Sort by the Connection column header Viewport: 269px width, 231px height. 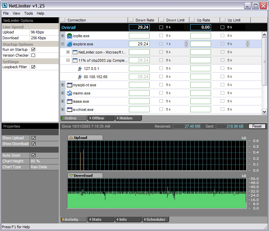point(94,20)
